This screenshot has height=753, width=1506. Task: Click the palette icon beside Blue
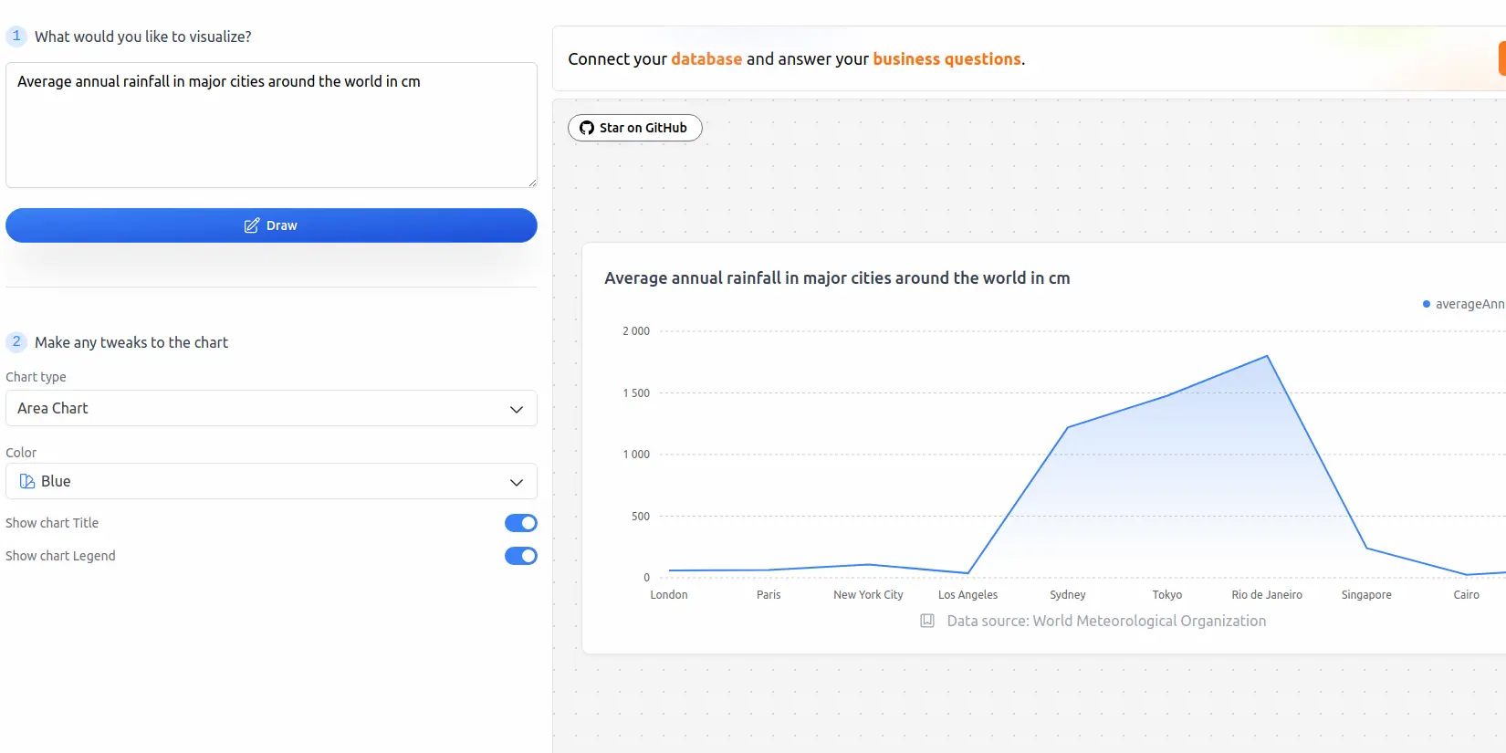[27, 481]
